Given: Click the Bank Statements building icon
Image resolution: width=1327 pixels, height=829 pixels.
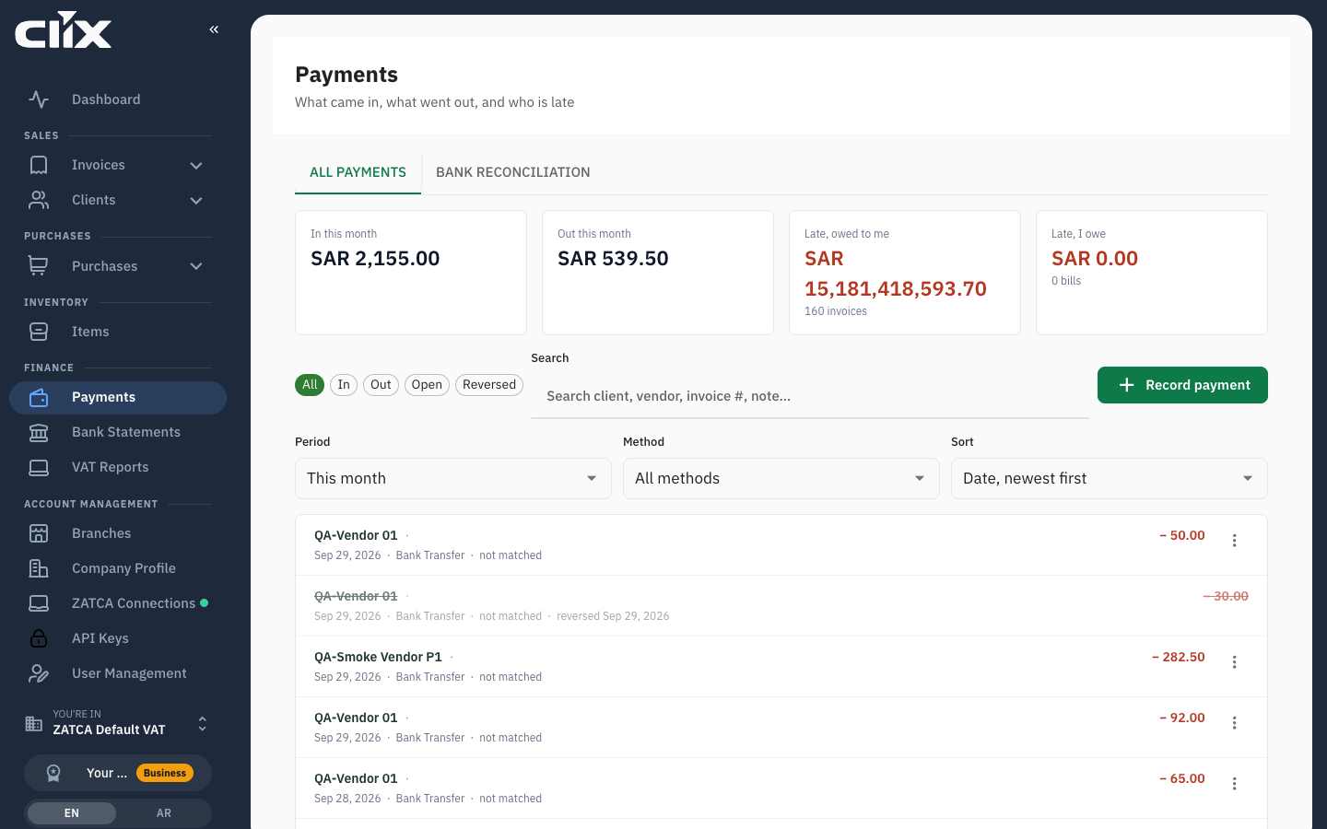Looking at the screenshot, I should point(39,432).
